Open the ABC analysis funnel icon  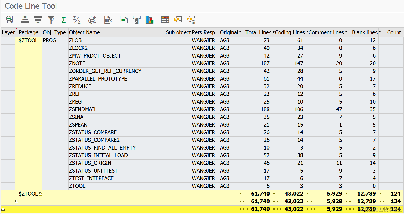[137, 20]
